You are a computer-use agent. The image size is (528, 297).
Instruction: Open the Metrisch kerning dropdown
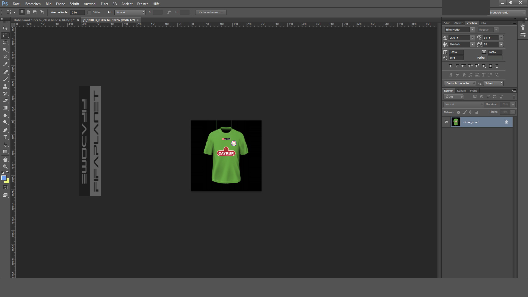click(472, 45)
